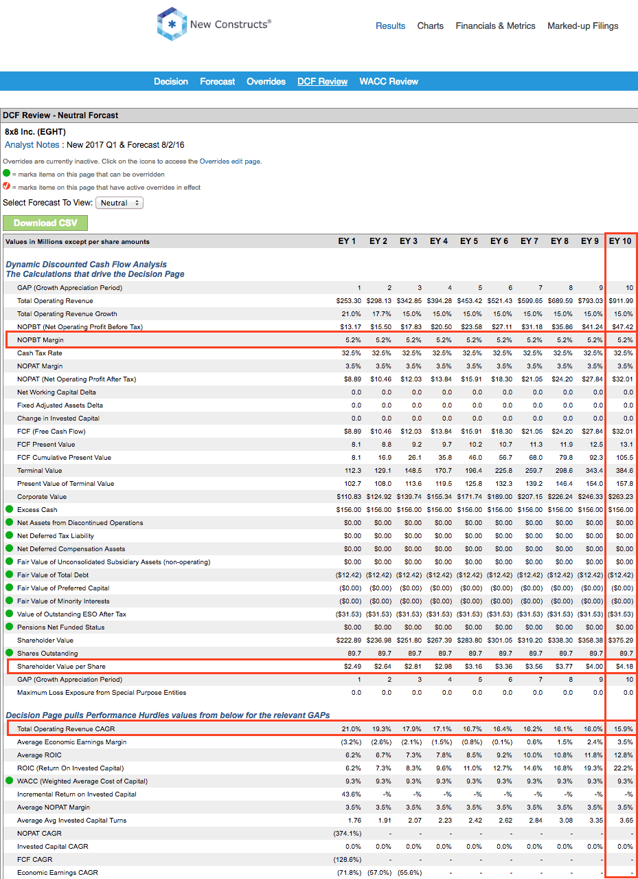638x879 pixels.
Task: Open the Charts tab in top navigation
Action: 431,25
